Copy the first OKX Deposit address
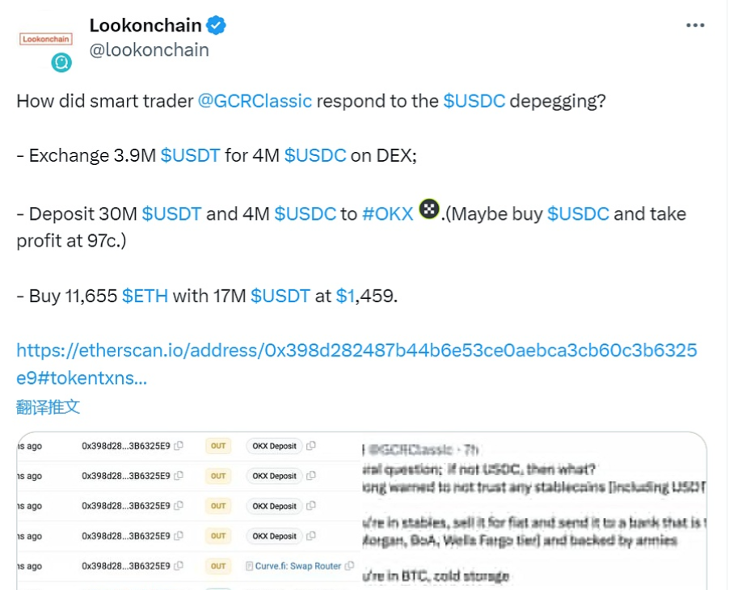729x590 pixels. click(311, 446)
